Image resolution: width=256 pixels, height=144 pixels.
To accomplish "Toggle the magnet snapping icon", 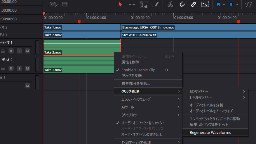I will click(x=182, y=4).
